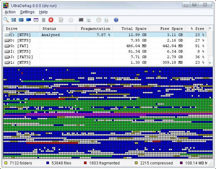Stop the job with the red X icon
Image resolution: width=216 pixels, height=169 pixels.
(x=51, y=20)
